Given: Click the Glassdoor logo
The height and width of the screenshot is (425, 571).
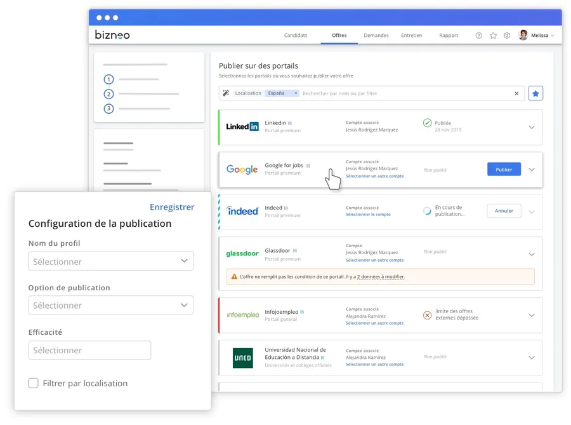Looking at the screenshot, I should pos(242,253).
